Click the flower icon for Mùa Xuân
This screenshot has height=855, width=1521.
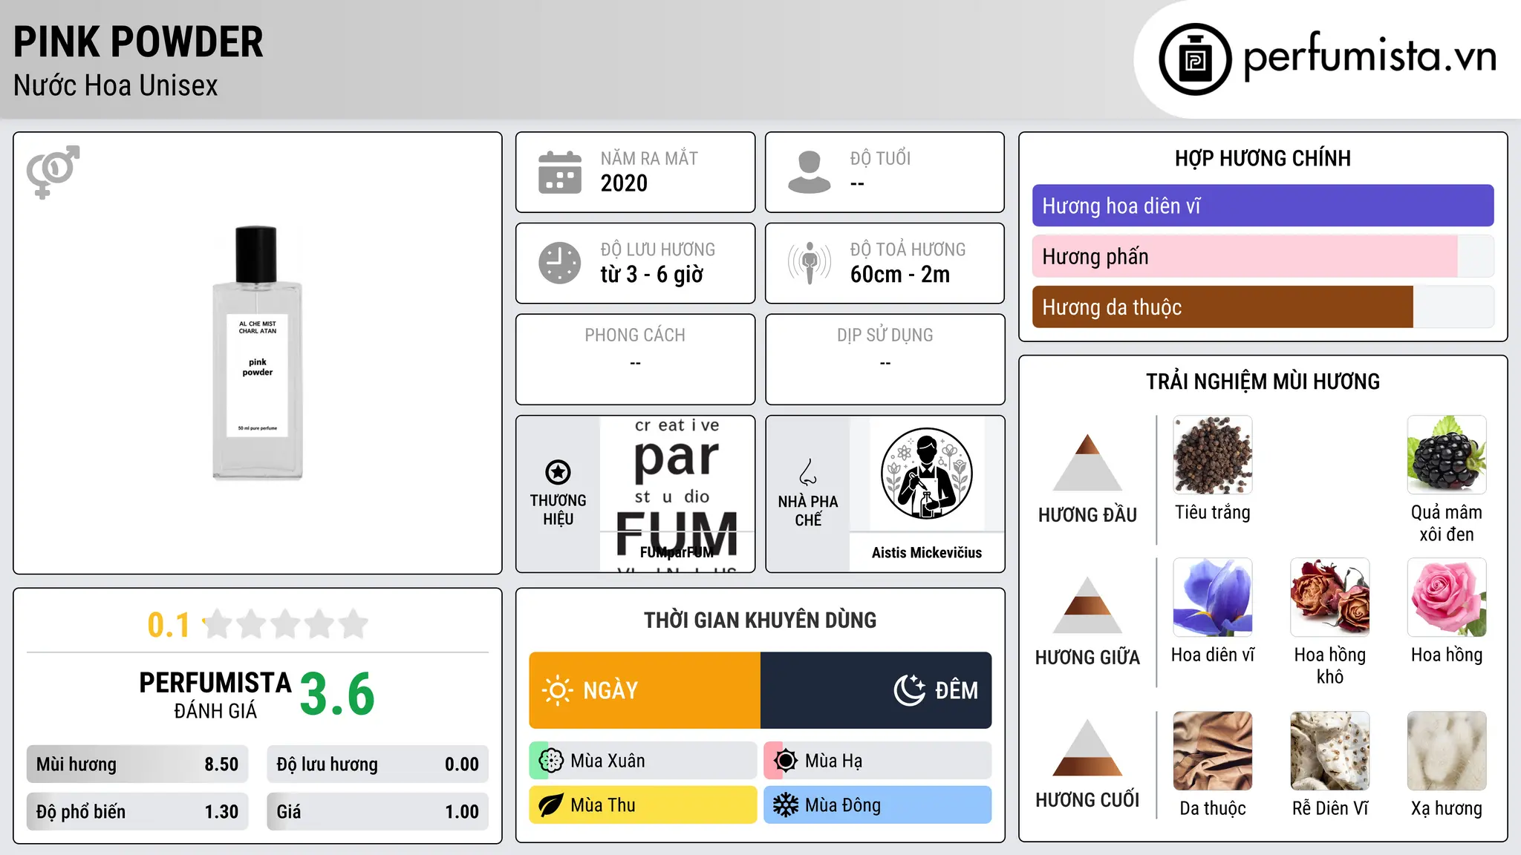click(551, 761)
